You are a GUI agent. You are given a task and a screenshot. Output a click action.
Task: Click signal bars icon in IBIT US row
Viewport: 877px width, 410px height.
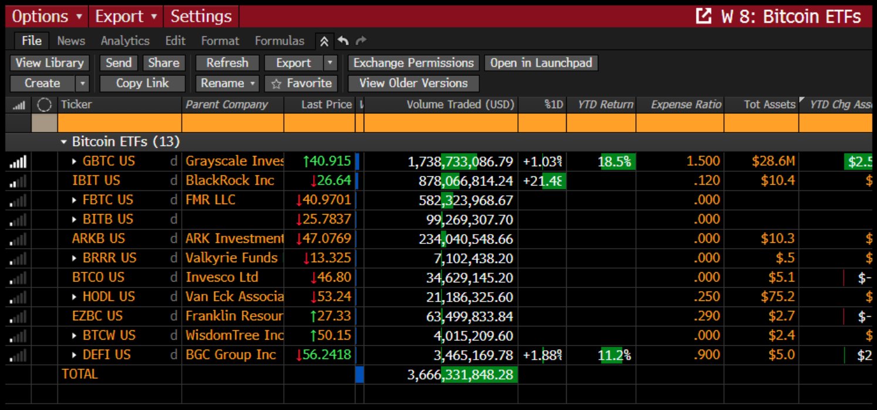tap(18, 181)
